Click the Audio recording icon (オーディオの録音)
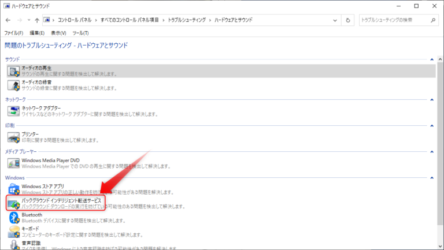The image size is (444, 250). tap(13, 85)
